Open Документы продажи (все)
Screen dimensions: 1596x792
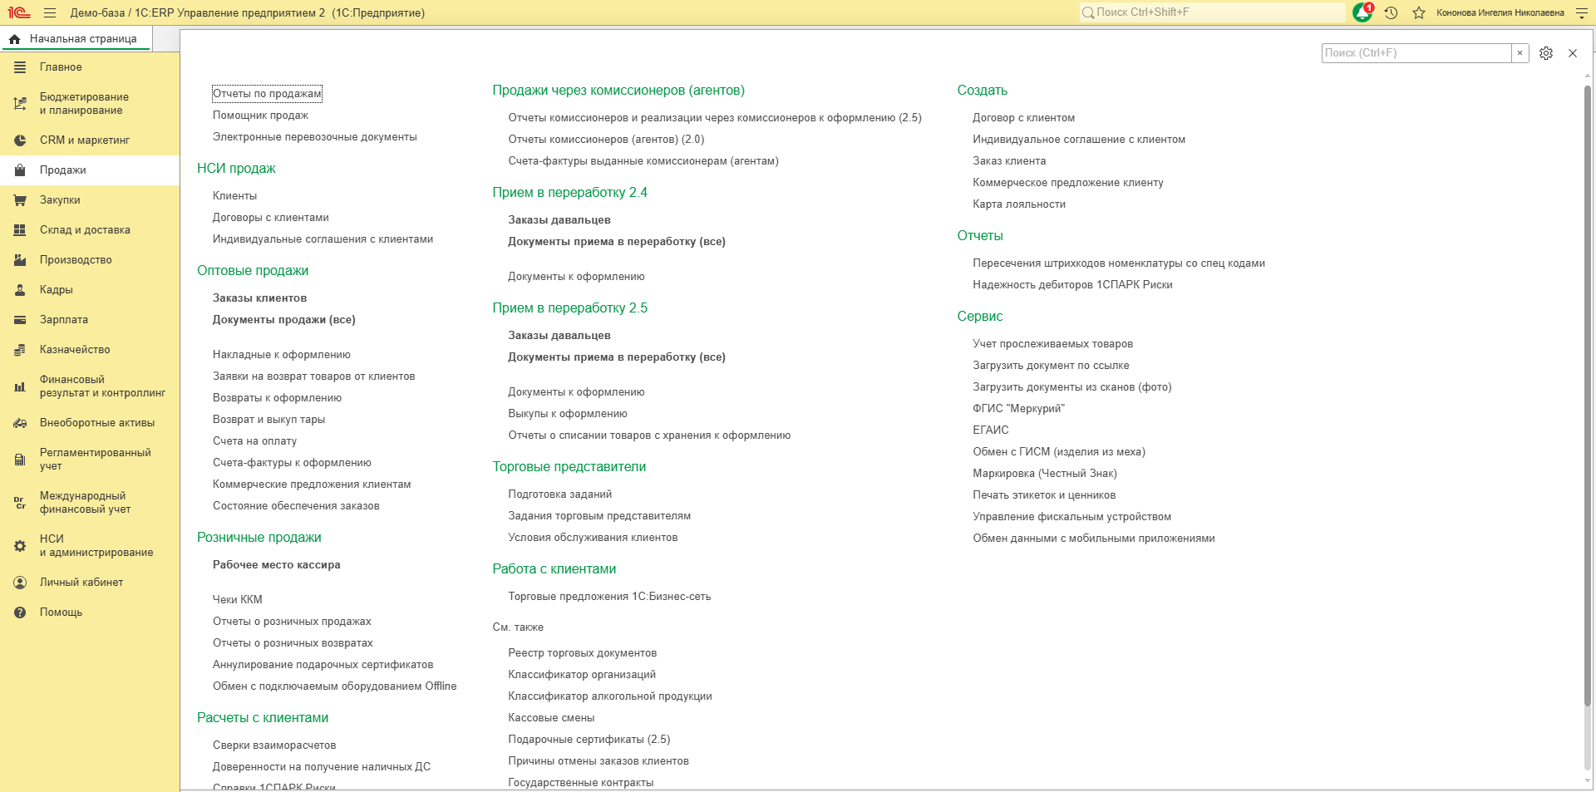pos(283,320)
